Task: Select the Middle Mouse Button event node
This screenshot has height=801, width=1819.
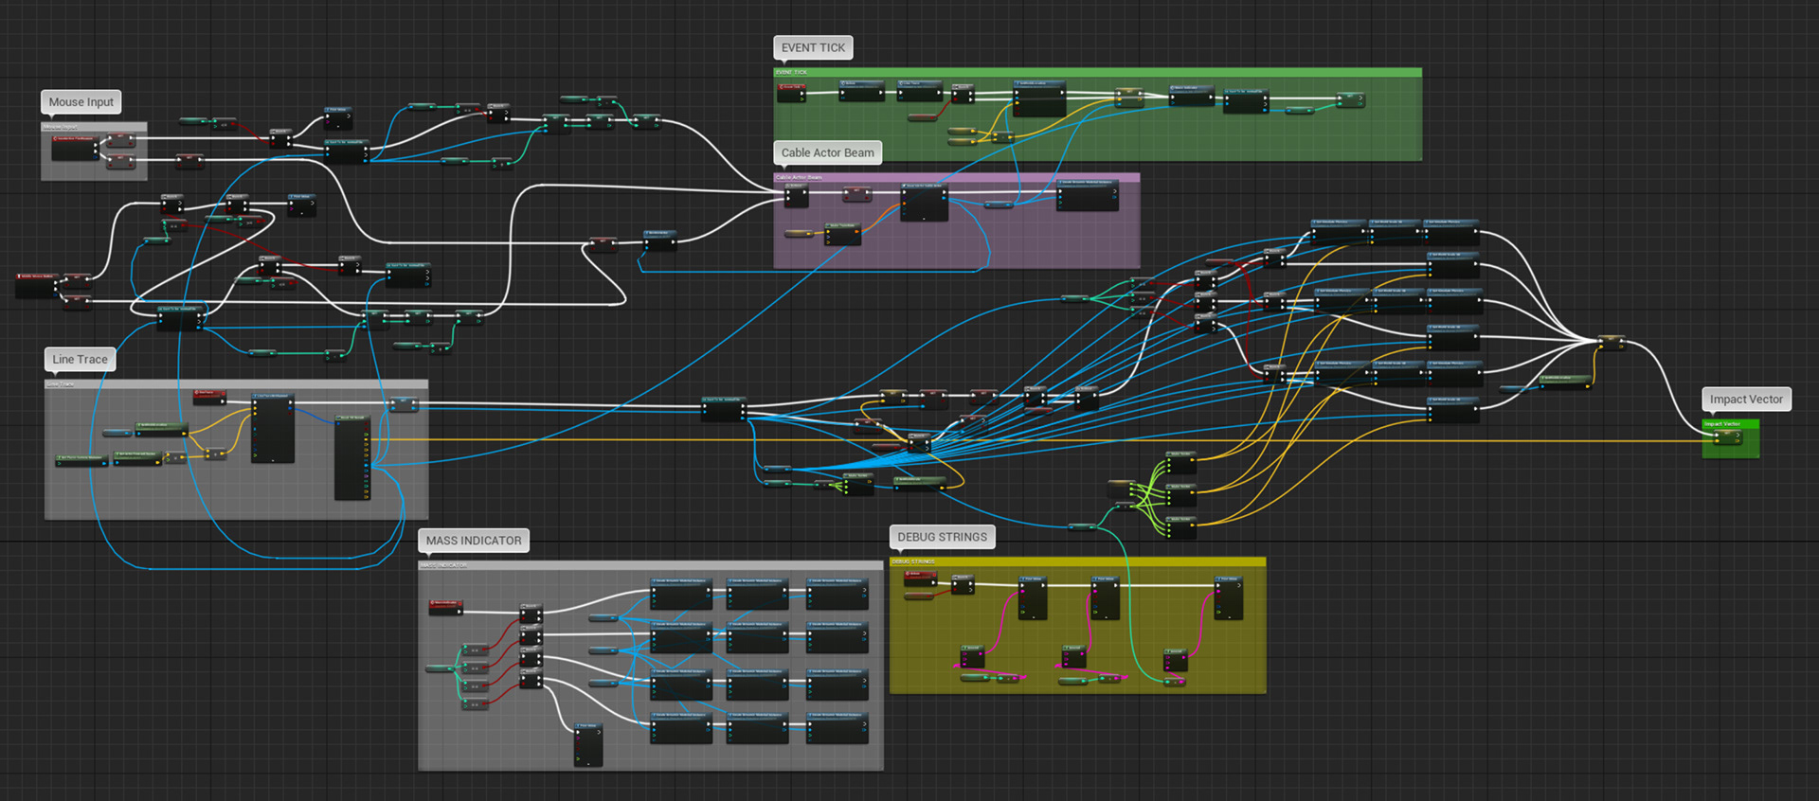Action: tap(36, 285)
